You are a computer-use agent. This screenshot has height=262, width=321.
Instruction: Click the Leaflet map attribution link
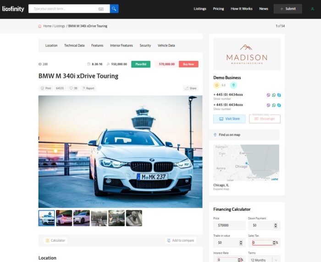tap(275, 179)
